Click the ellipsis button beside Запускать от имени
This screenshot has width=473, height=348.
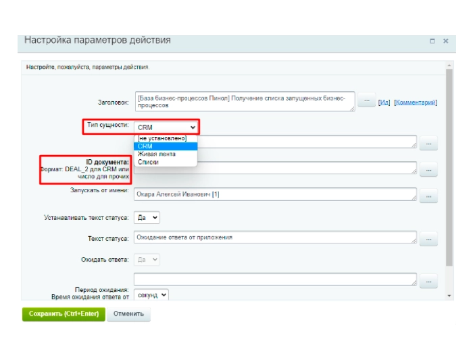[x=428, y=196]
